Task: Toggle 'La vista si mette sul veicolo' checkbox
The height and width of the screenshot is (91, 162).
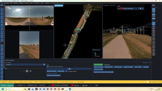Action: [x=48, y=66]
